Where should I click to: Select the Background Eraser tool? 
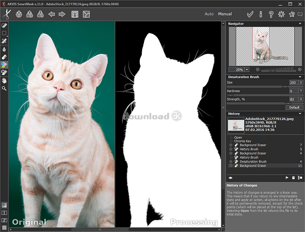pyautogui.click(x=4, y=57)
